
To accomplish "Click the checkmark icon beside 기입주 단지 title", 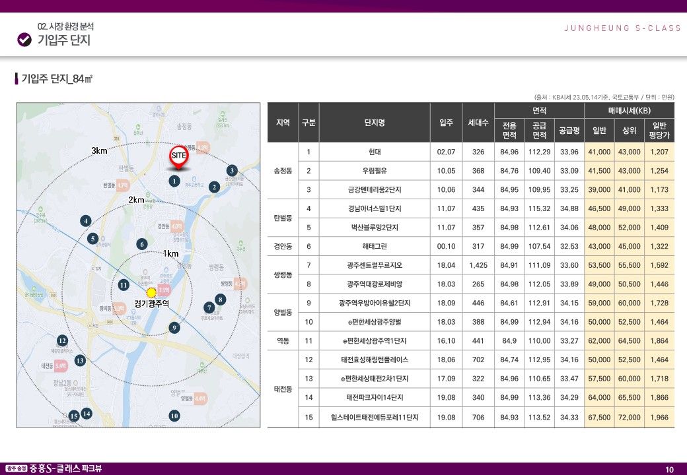I will [x=24, y=40].
